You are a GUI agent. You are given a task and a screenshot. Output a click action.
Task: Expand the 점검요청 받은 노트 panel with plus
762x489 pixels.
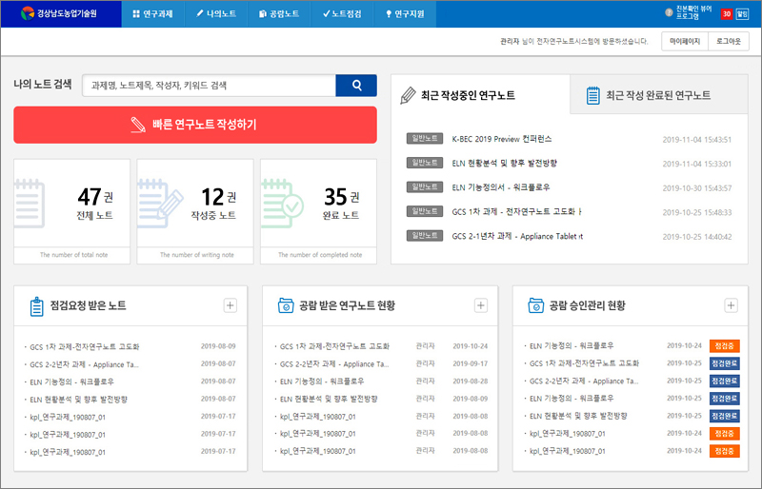[230, 305]
